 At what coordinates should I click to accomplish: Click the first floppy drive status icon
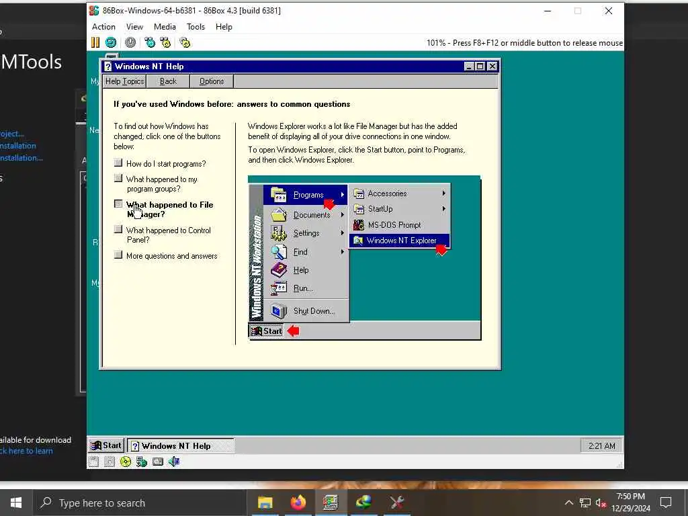(93, 461)
